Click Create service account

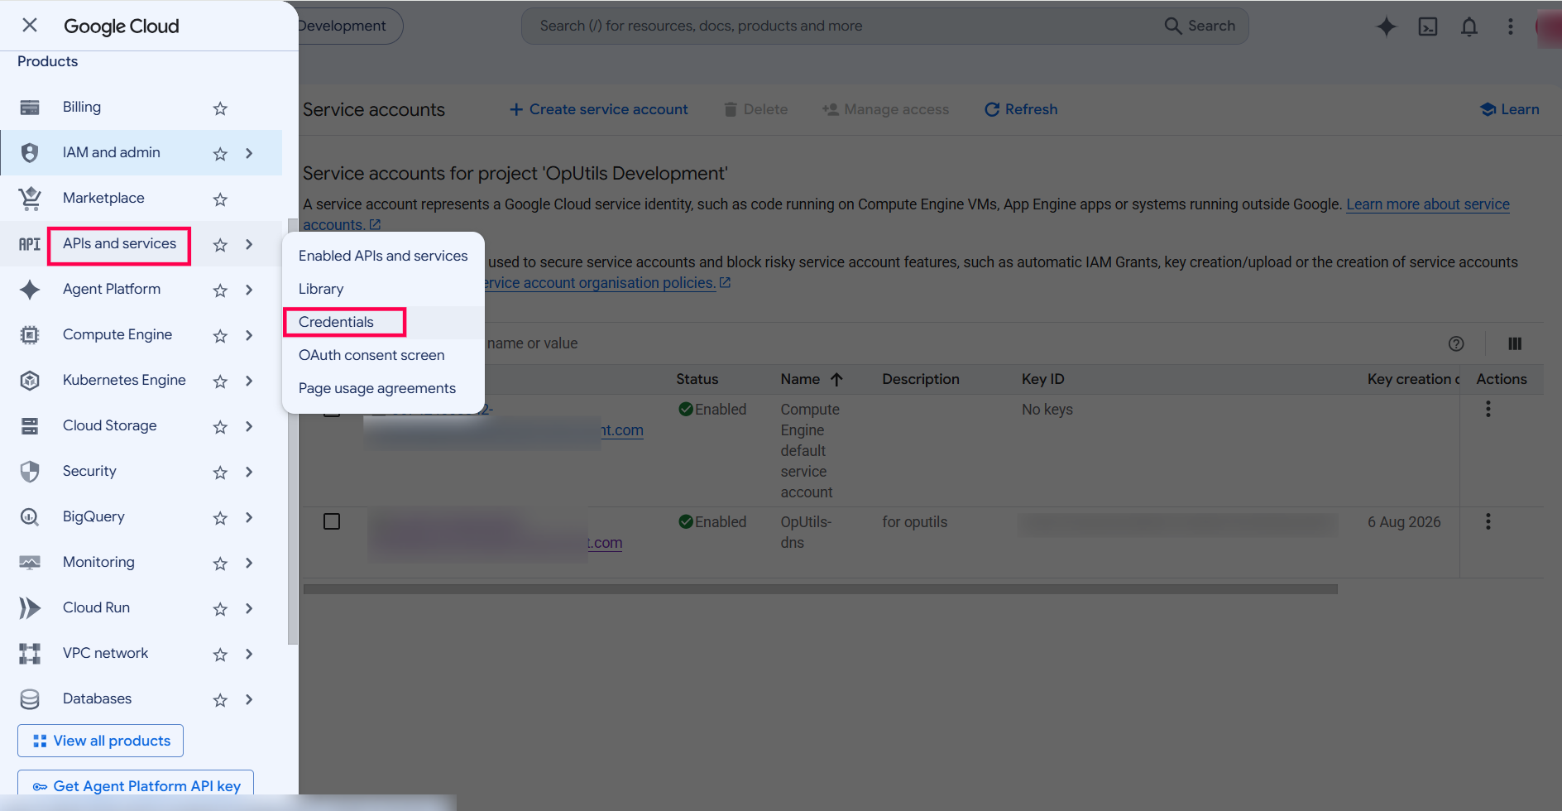(598, 109)
